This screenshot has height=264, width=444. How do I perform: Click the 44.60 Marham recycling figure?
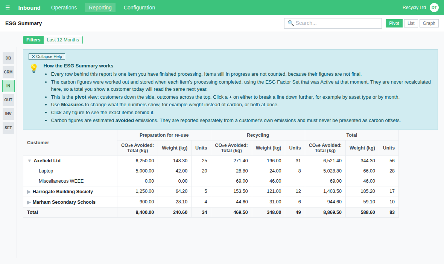click(x=242, y=202)
